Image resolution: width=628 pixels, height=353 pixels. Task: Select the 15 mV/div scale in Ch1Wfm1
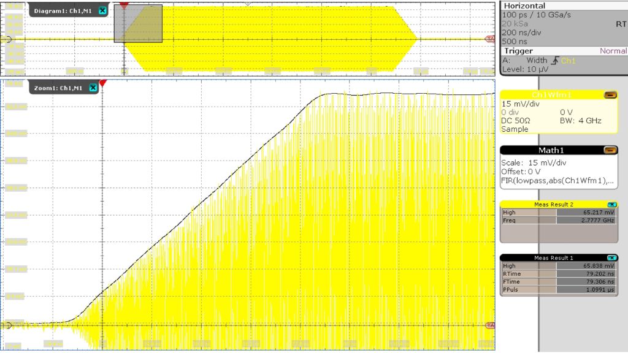click(523, 104)
